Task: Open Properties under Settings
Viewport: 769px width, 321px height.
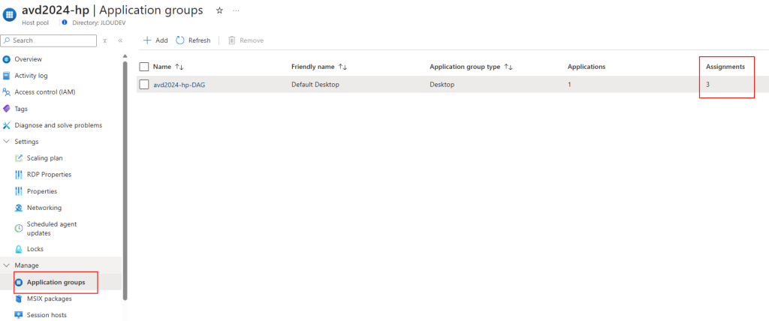Action: pos(42,191)
